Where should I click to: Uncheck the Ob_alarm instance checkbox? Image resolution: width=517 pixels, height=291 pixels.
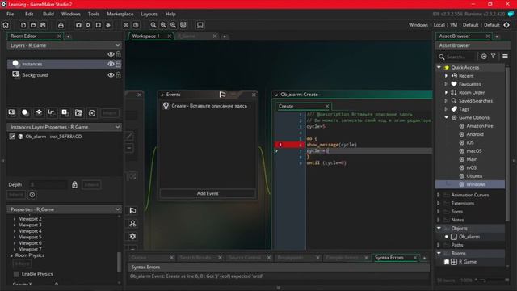12,137
